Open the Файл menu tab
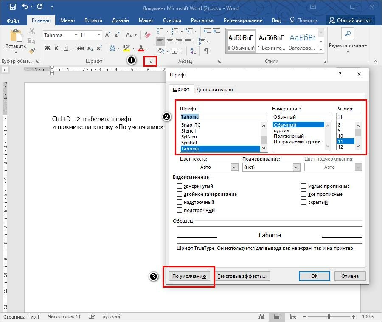Viewport: 382px width, 322px height. (x=13, y=20)
